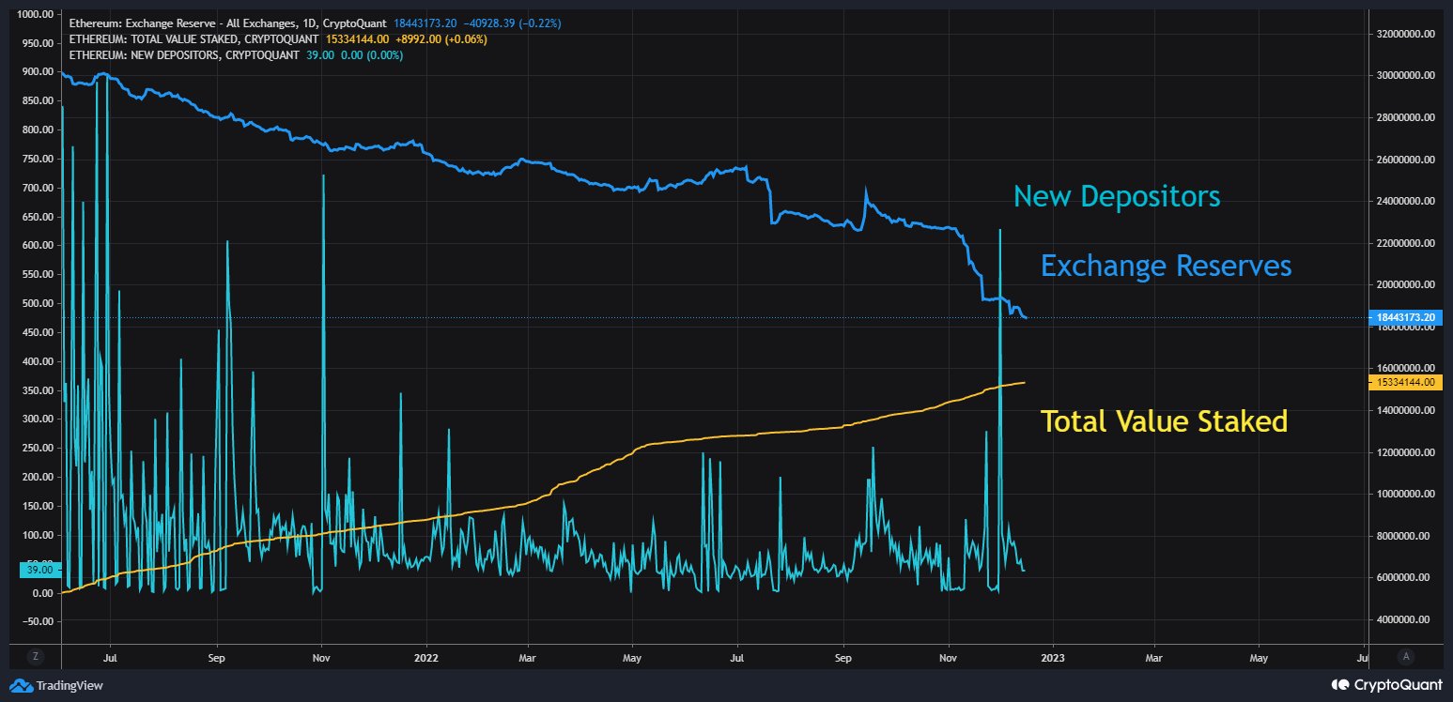The height and width of the screenshot is (702, 1453).
Task: Click the cyan 39.00 left axis label
Action: pyautogui.click(x=39, y=570)
